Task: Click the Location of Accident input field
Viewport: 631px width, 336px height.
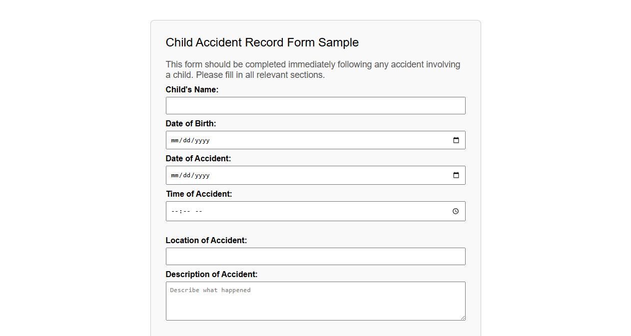Action: pos(315,256)
